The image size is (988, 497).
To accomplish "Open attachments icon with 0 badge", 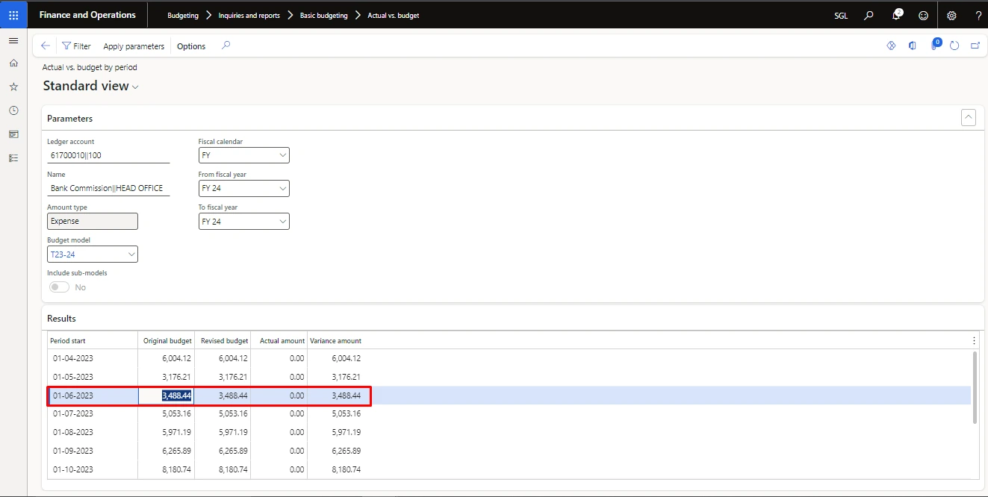I will click(934, 45).
